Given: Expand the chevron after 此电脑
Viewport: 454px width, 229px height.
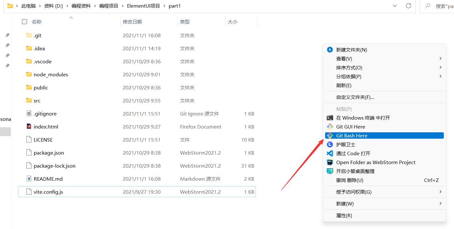Looking at the screenshot, I should click(40, 6).
